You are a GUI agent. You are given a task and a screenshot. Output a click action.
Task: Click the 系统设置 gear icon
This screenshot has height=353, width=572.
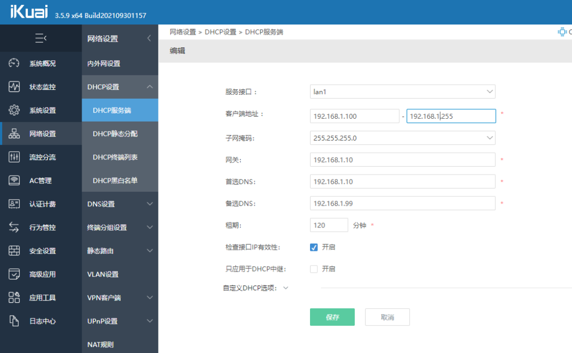click(x=15, y=110)
